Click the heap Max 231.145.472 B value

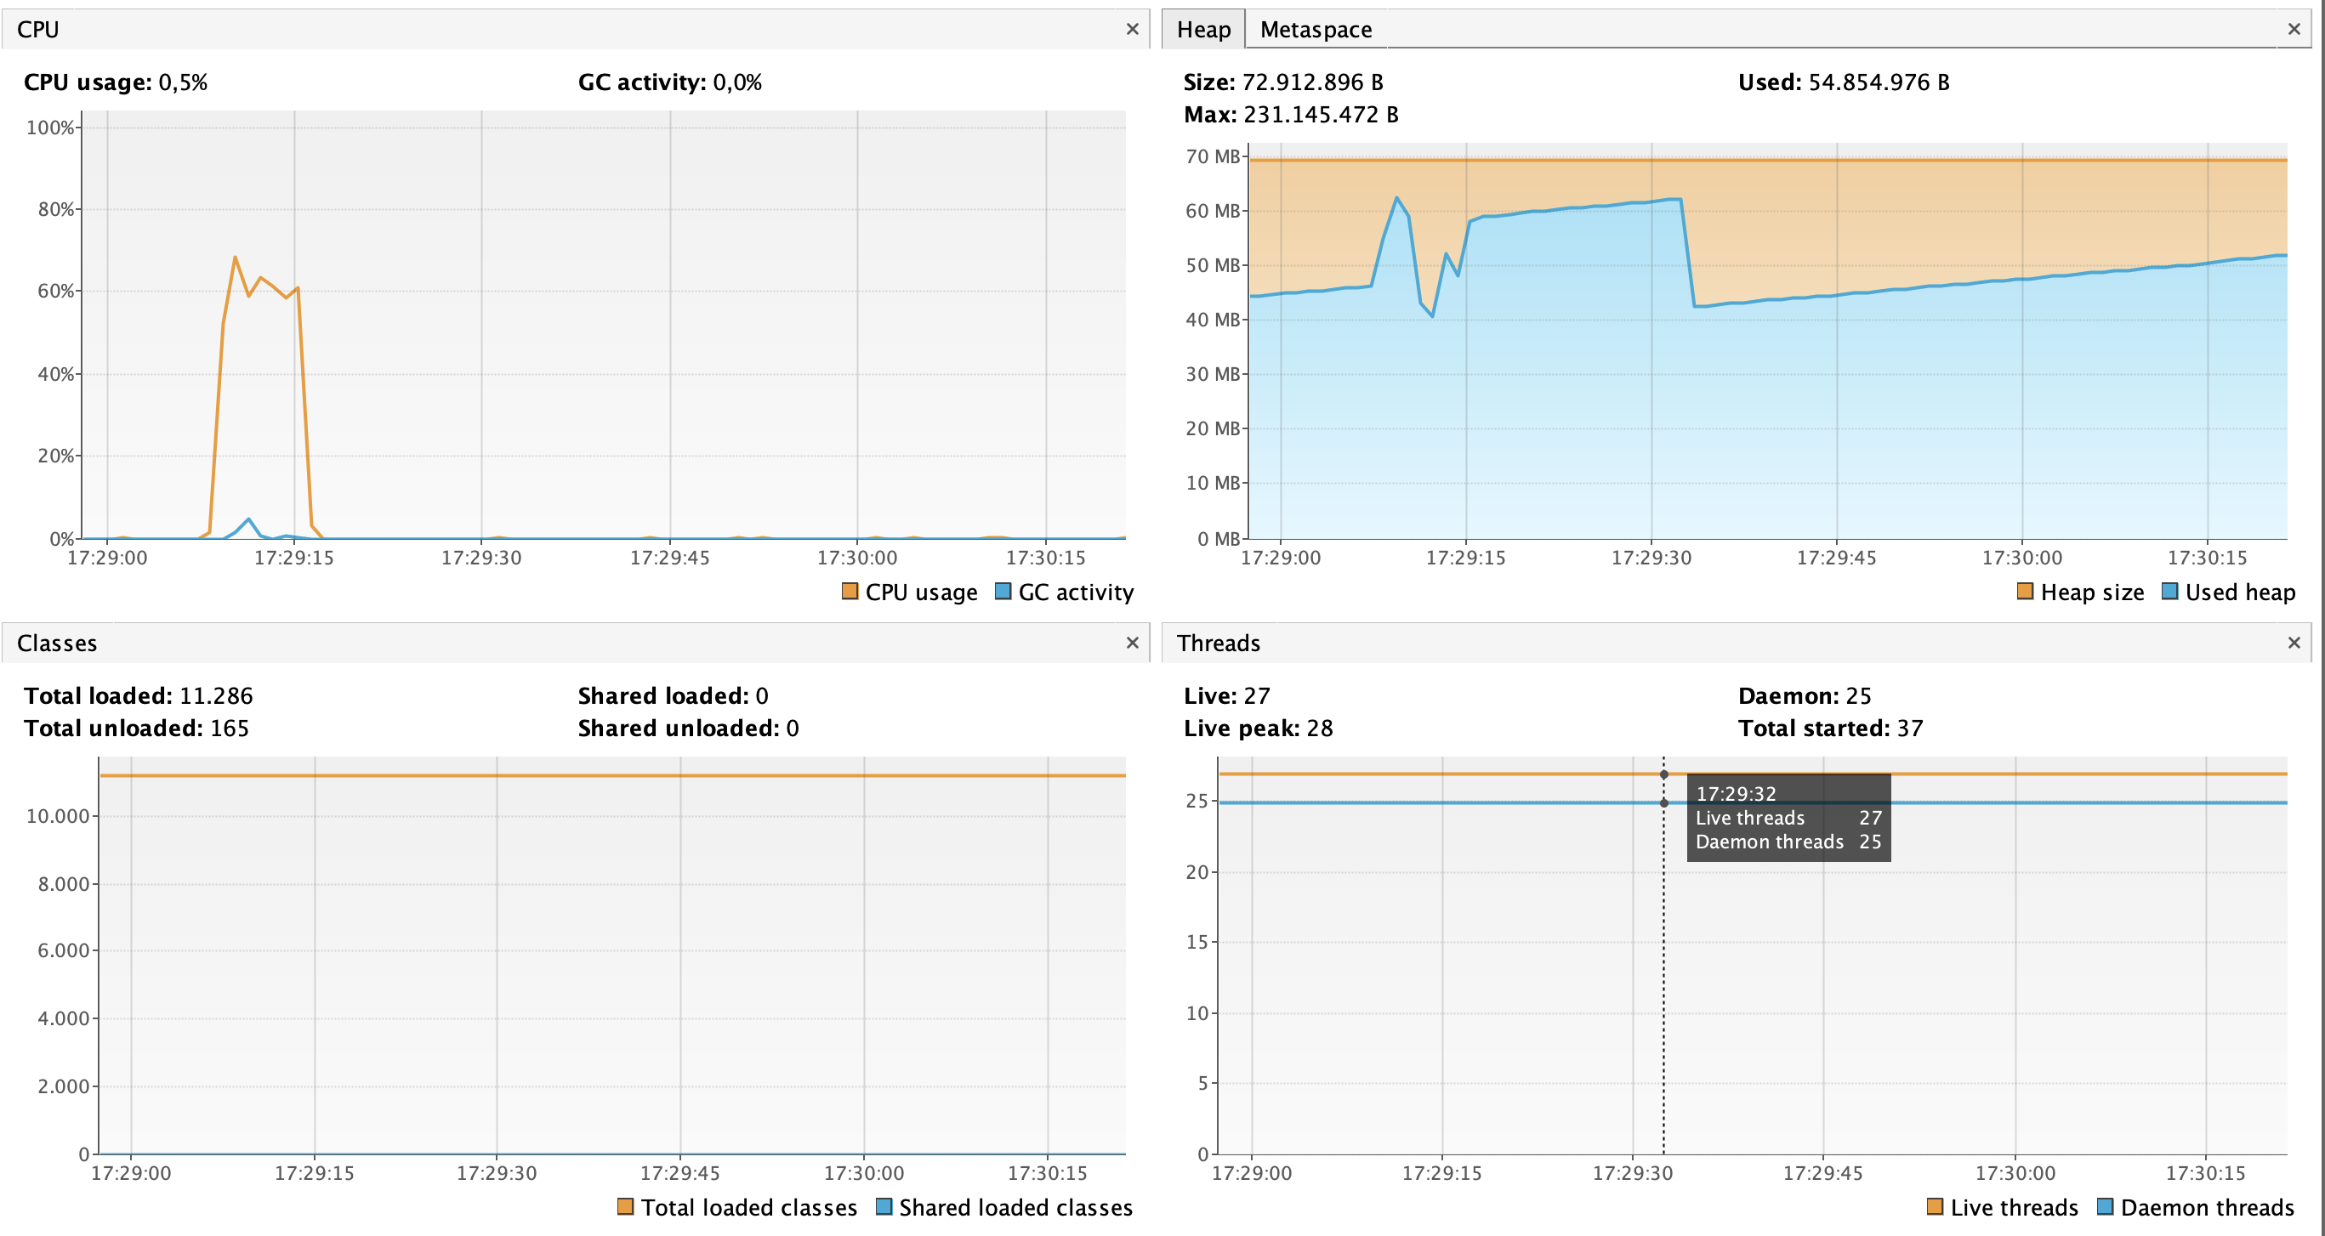(x=1321, y=115)
